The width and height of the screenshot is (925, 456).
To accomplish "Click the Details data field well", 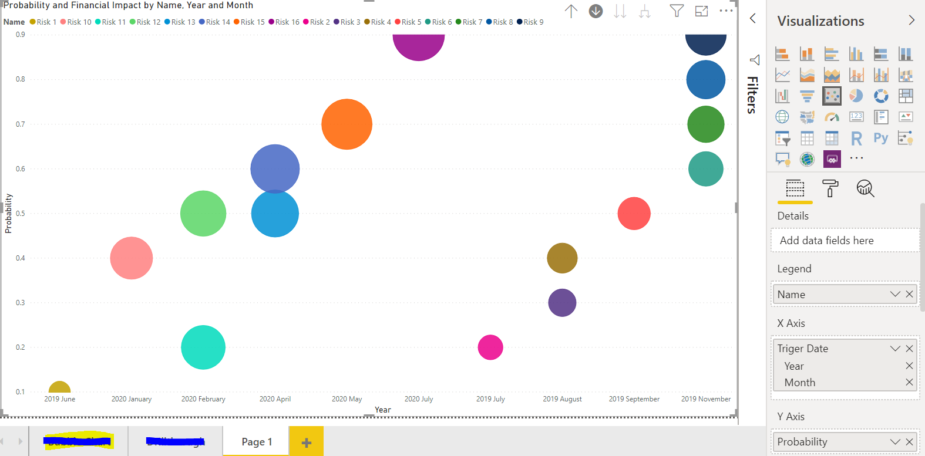I will point(845,240).
